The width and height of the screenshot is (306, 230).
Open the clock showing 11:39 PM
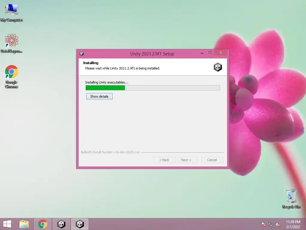293,224
